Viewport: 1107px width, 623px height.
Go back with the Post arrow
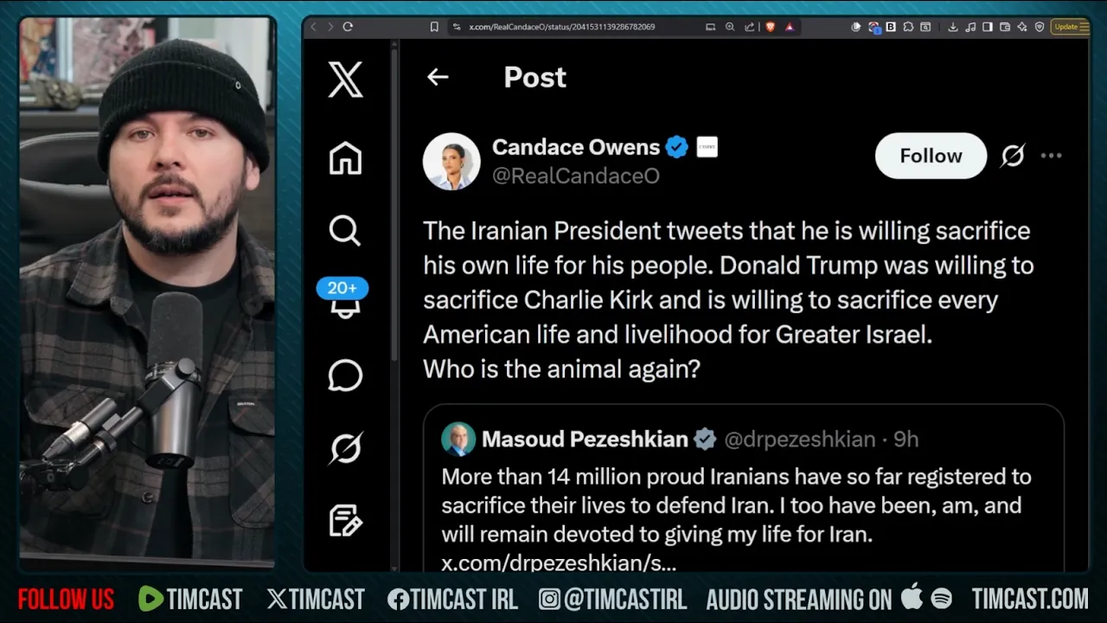tap(438, 77)
